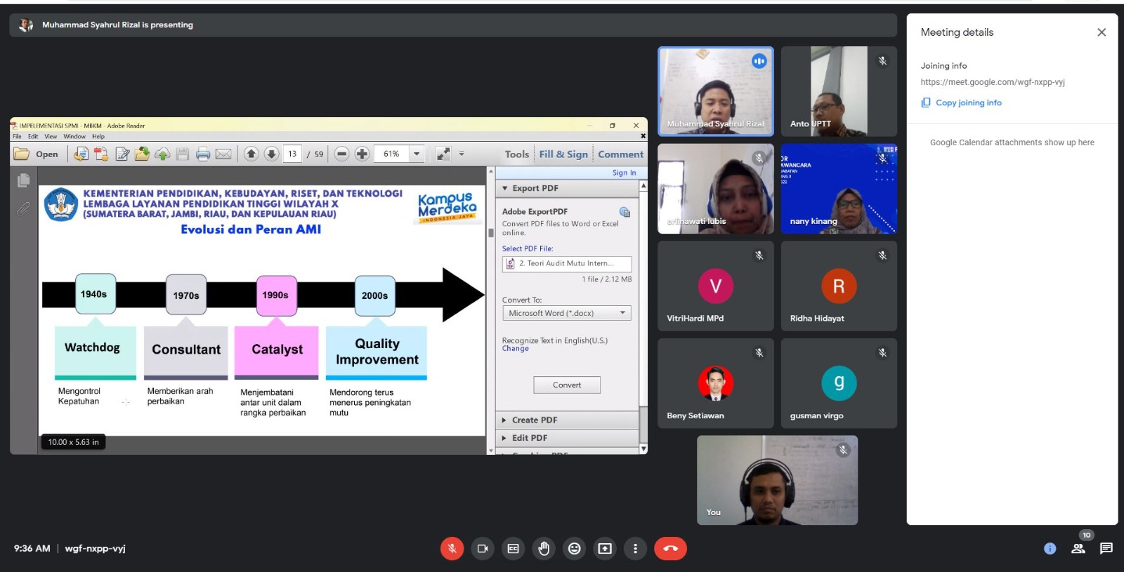
Task: Expand the Create PDF section
Action: click(x=534, y=420)
